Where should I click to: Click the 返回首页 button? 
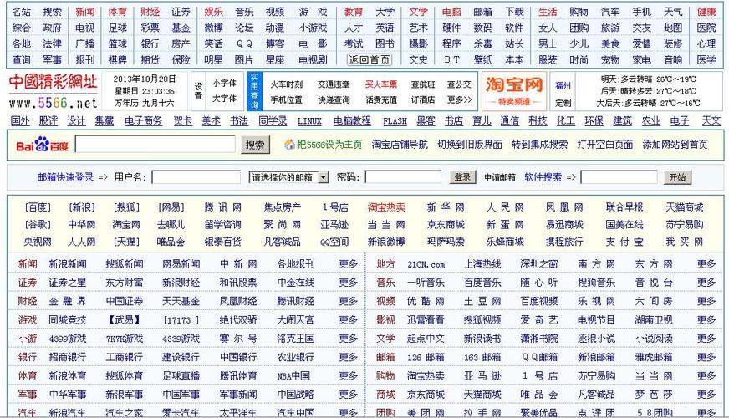[x=370, y=59]
